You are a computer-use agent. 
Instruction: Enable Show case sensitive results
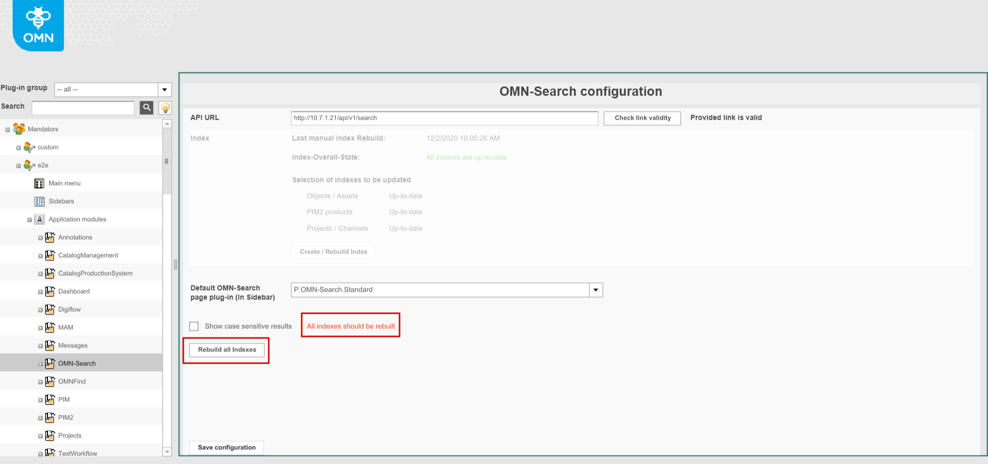[x=194, y=326]
